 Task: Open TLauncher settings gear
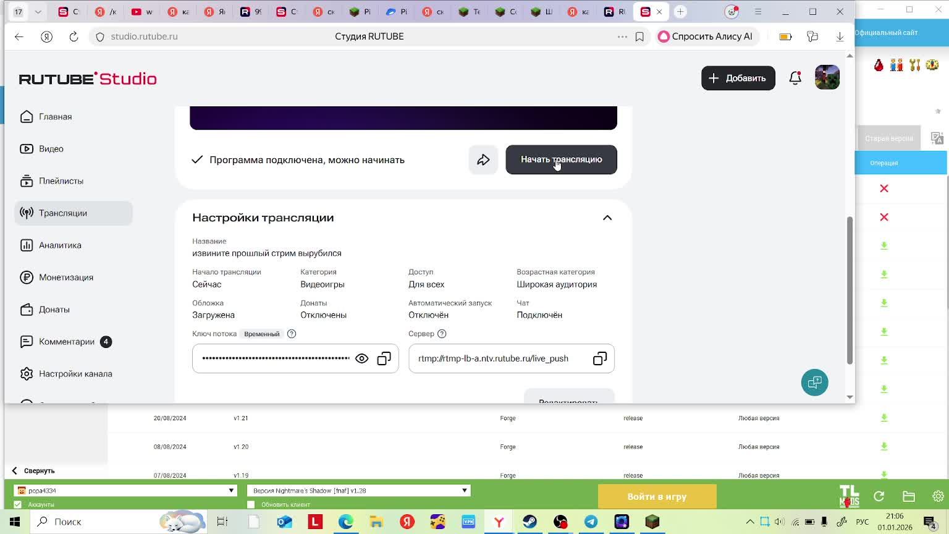(938, 496)
